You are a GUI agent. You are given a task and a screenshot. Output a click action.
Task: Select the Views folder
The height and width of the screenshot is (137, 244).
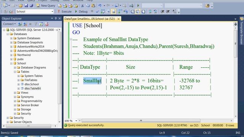[x=24, y=93]
